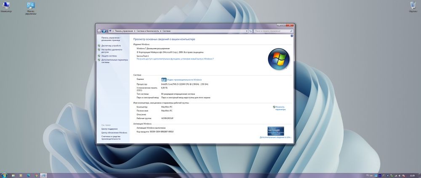Viewport: 421px width, 178px height.
Task: Click the active Control Panel taskbar button
Action: [x=43, y=175]
